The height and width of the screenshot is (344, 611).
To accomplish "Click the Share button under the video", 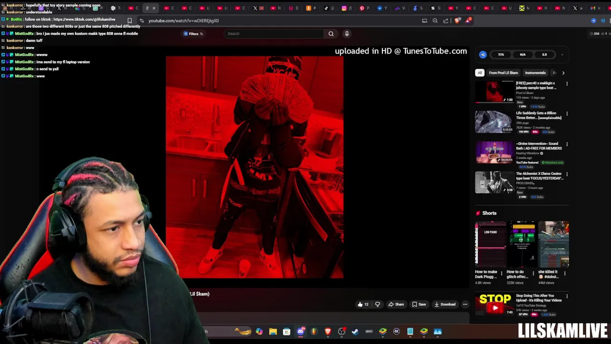I will coord(396,304).
